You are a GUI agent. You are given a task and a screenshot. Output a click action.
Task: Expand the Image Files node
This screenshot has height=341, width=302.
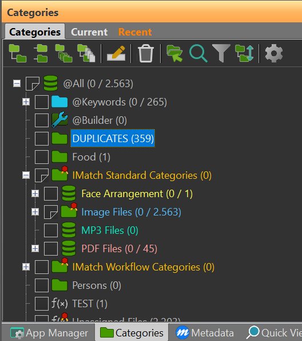[x=35, y=211]
